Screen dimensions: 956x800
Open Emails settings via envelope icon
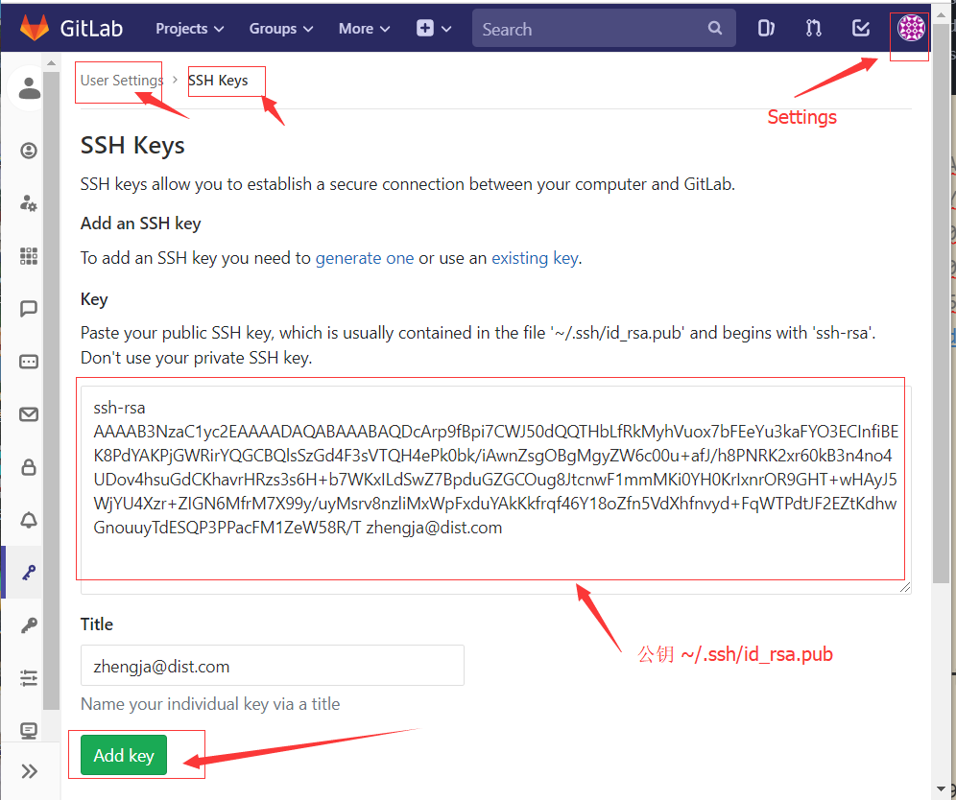(x=28, y=414)
